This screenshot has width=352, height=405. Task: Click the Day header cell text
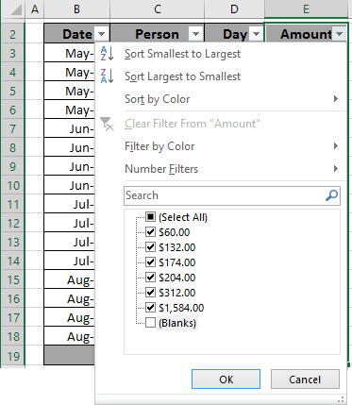click(x=235, y=34)
